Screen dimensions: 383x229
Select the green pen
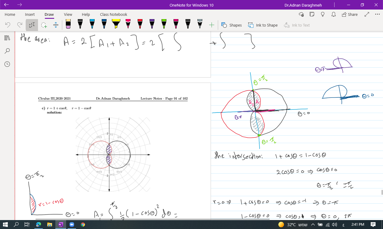pyautogui.click(x=164, y=24)
